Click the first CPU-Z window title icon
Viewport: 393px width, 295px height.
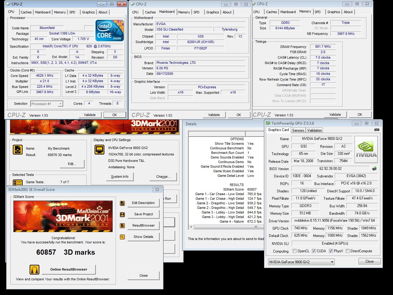coord(8,4)
